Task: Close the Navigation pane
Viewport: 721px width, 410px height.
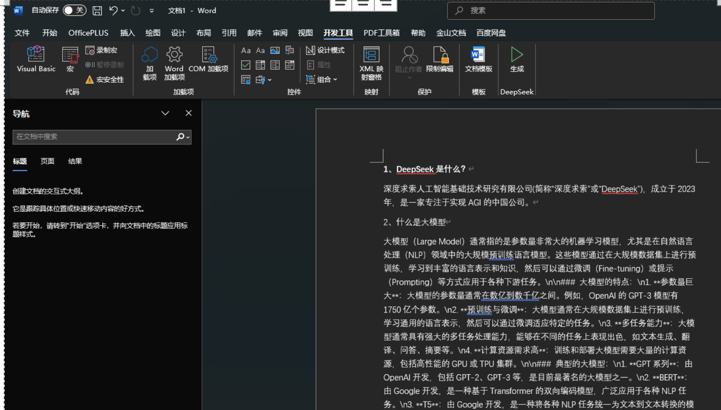Action: pos(189,113)
